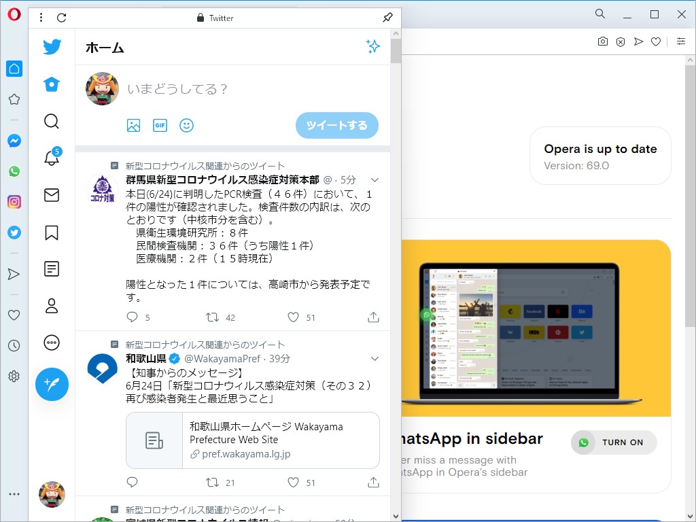Open Twitter notifications via the bell icon
Viewport: 696px width, 522px height.
coord(51,158)
